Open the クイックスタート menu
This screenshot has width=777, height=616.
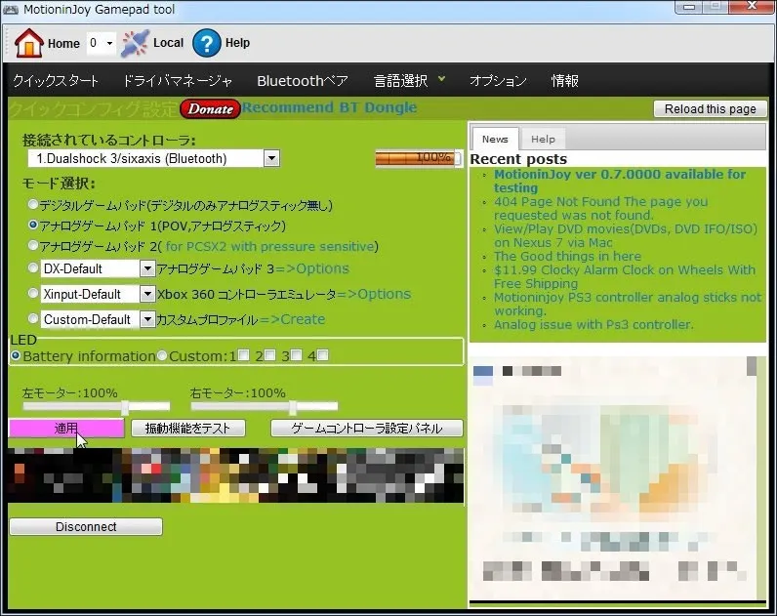pyautogui.click(x=56, y=80)
